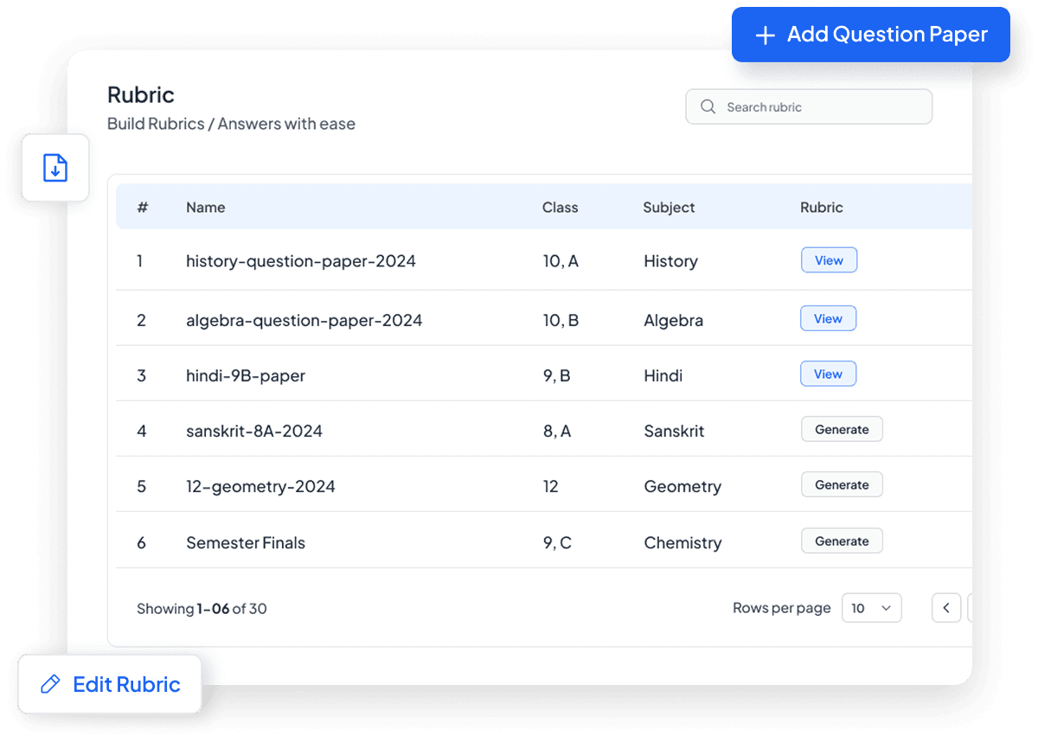Generate a rubric for Semester Finals
This screenshot has width=1038, height=742.
842,541
